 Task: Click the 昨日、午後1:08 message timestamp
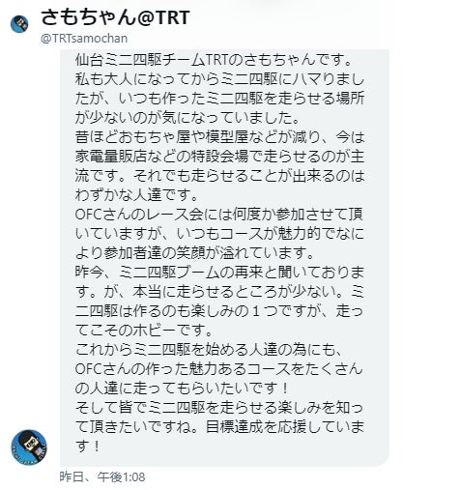point(102,476)
